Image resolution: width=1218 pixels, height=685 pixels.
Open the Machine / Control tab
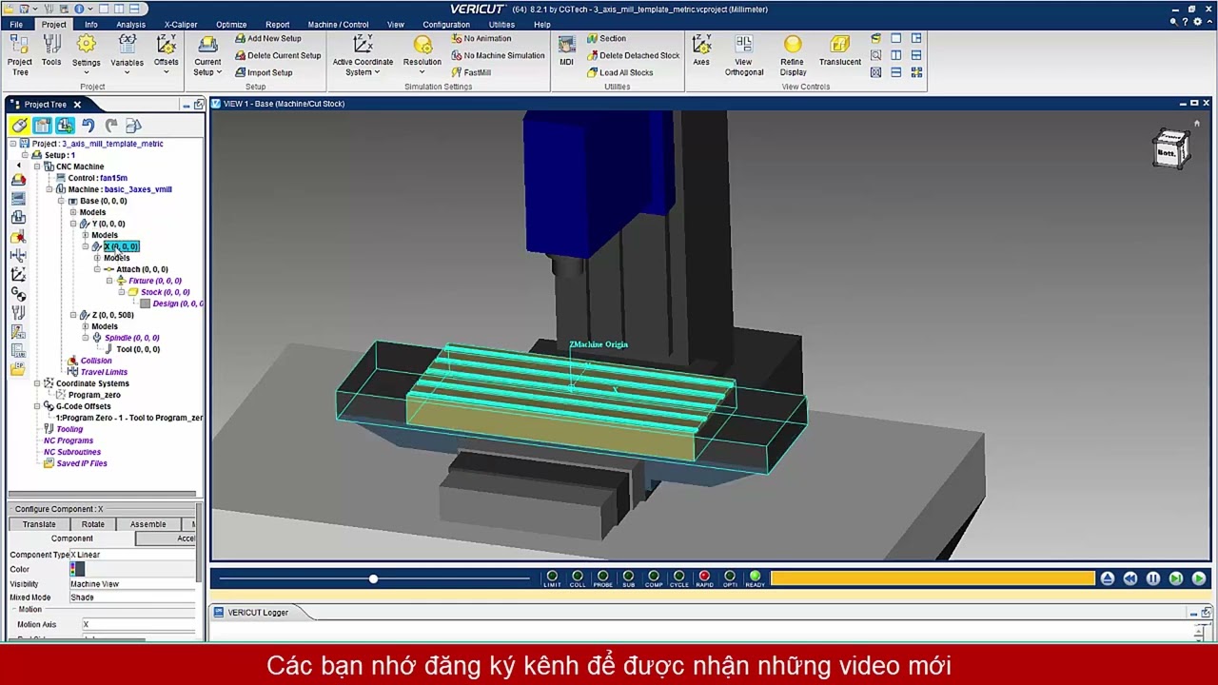tap(338, 25)
